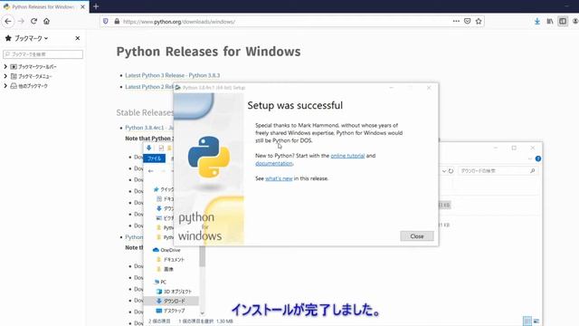This screenshot has width=579, height=326.
Task: Open a new tab with the plus icon
Action: point(96,6)
